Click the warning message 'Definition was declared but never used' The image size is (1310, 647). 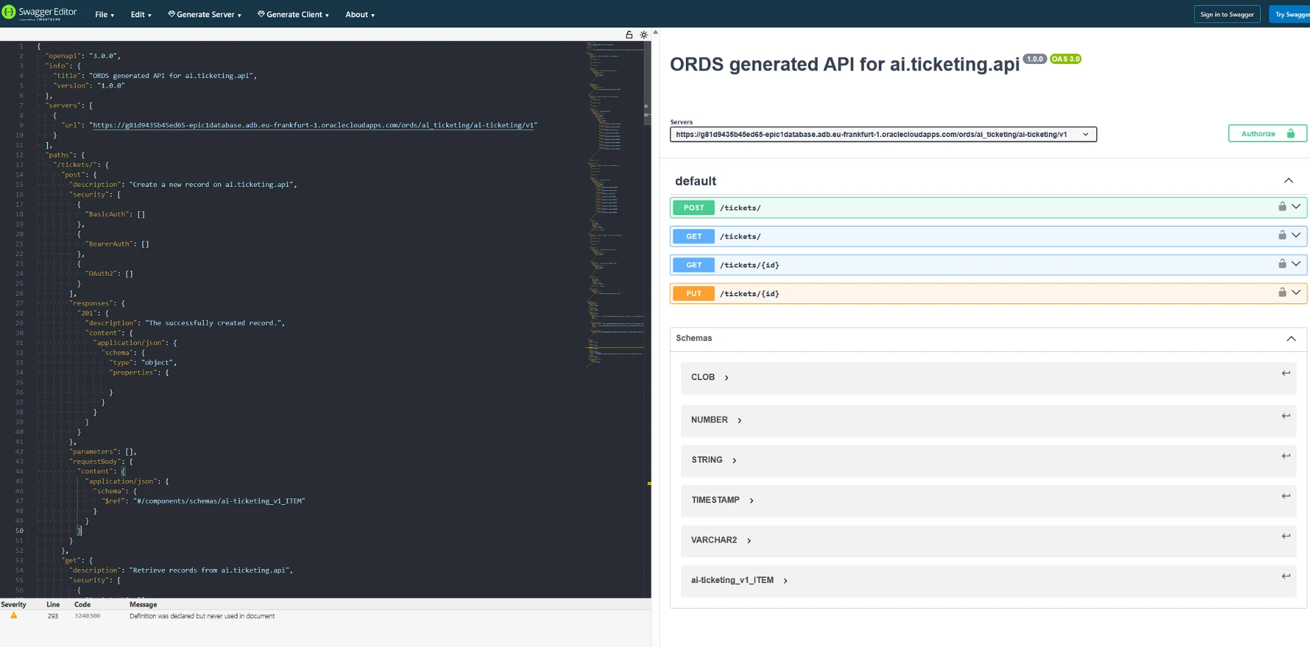coord(202,616)
